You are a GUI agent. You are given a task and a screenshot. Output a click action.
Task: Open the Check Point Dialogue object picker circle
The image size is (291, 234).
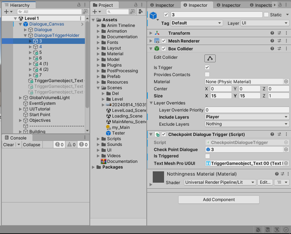pos(286,149)
